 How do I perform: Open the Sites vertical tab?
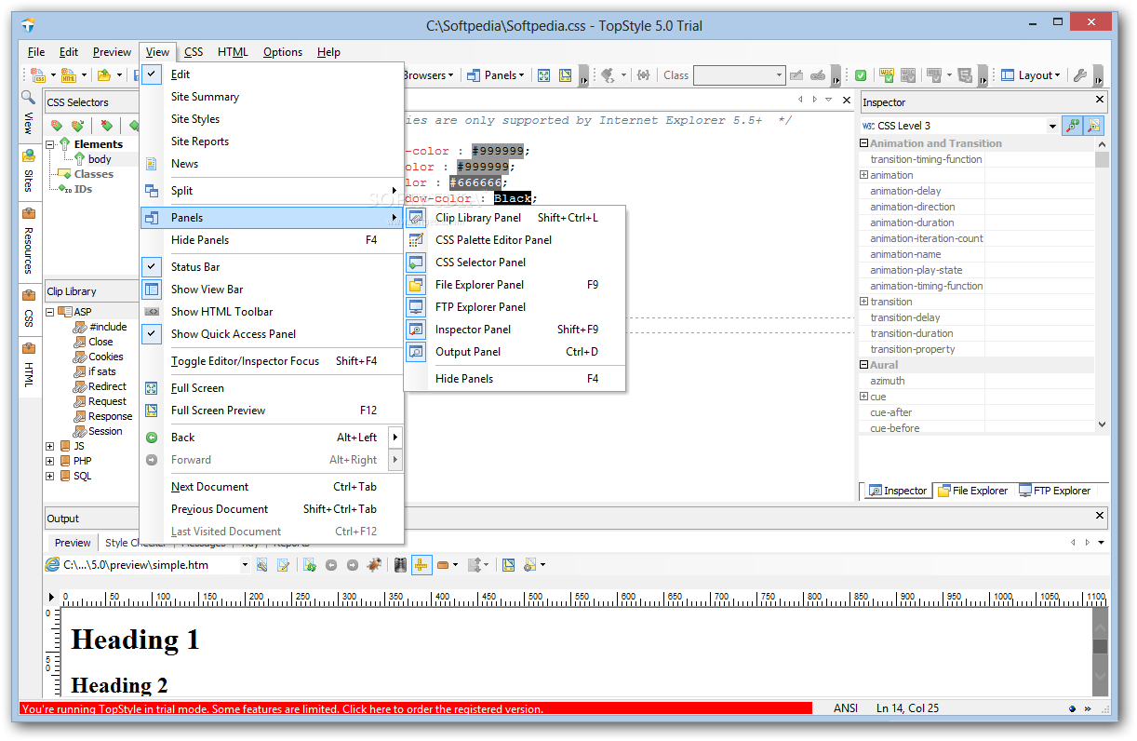point(28,171)
